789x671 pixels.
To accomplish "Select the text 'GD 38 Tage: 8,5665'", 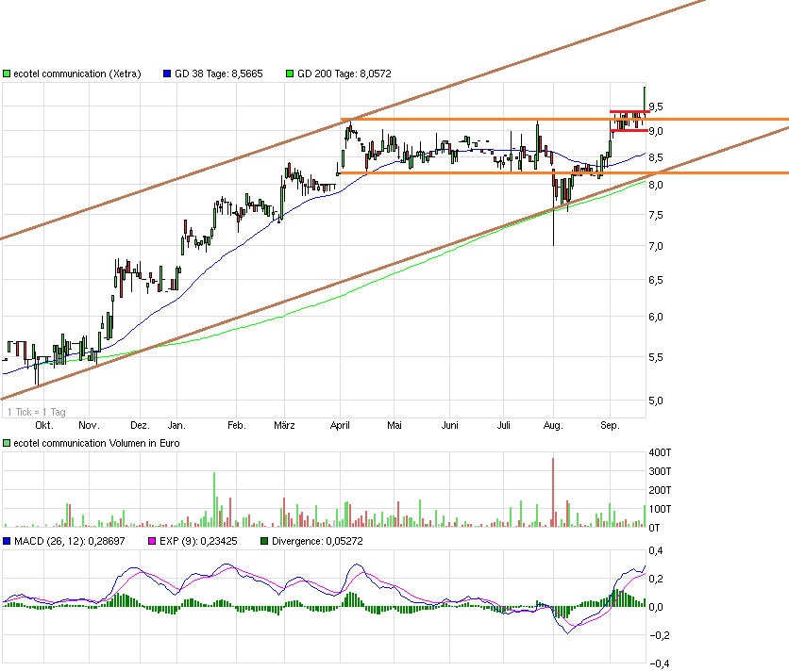I will point(218,74).
